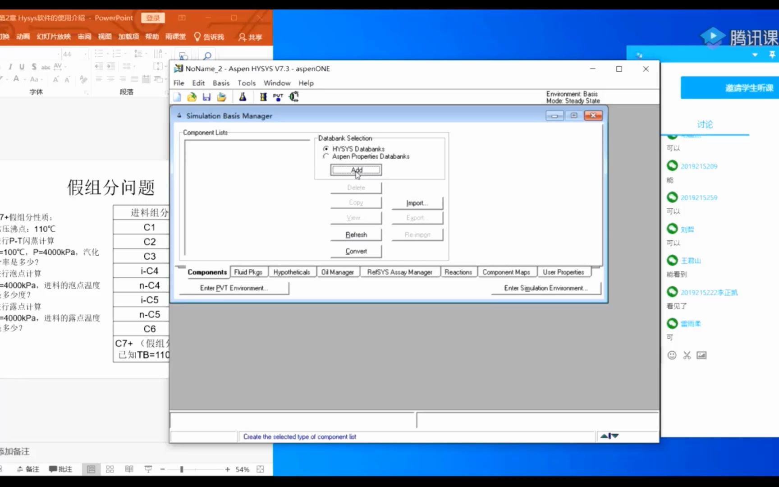Click the flask Basis Environment icon
The height and width of the screenshot is (487, 779).
click(x=243, y=96)
